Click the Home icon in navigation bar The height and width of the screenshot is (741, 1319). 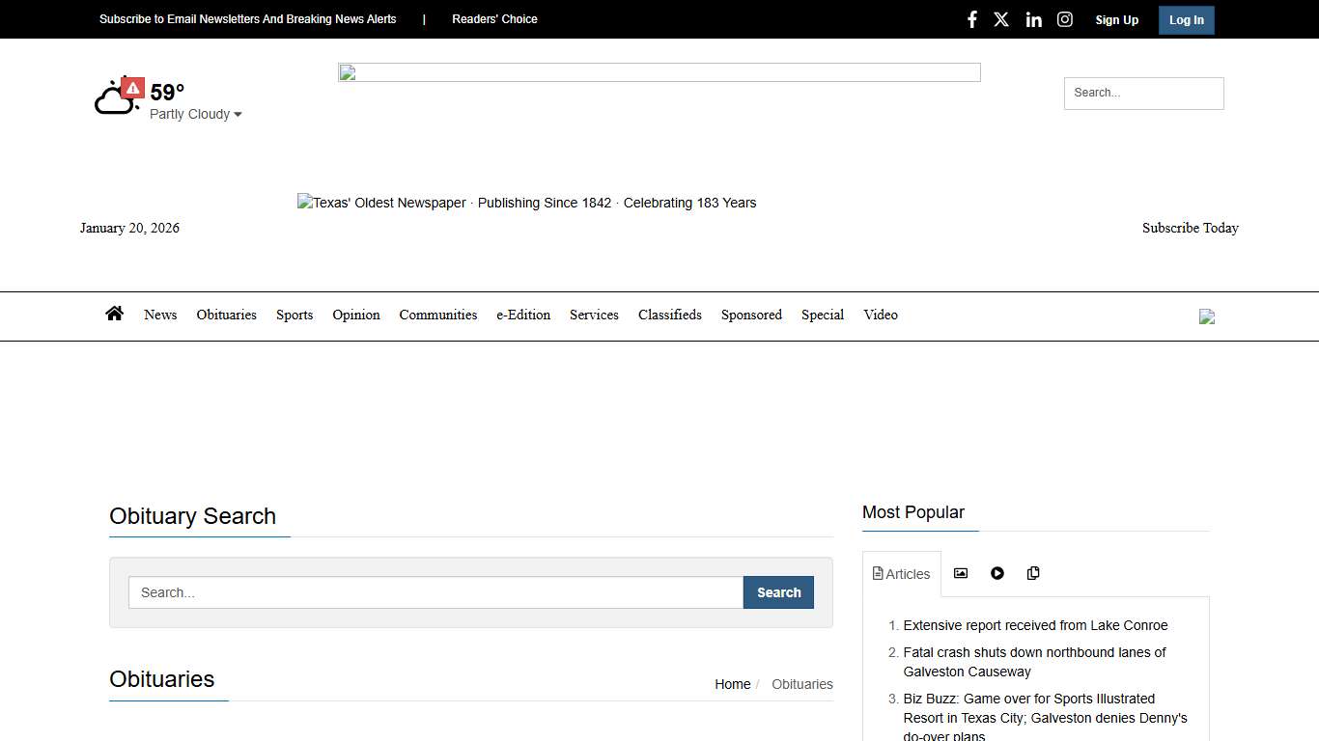[x=115, y=314]
